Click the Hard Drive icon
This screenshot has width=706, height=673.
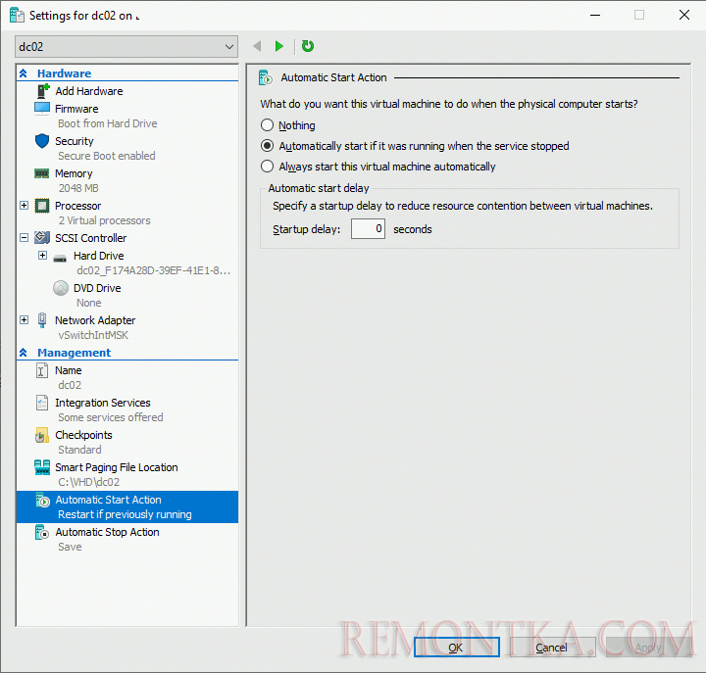60,258
